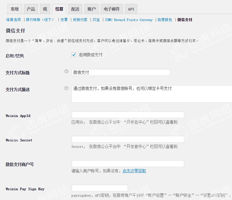The image size is (232, 200).
Task: Click the 启用微信支付 checkbox label text
Action: (91, 55)
